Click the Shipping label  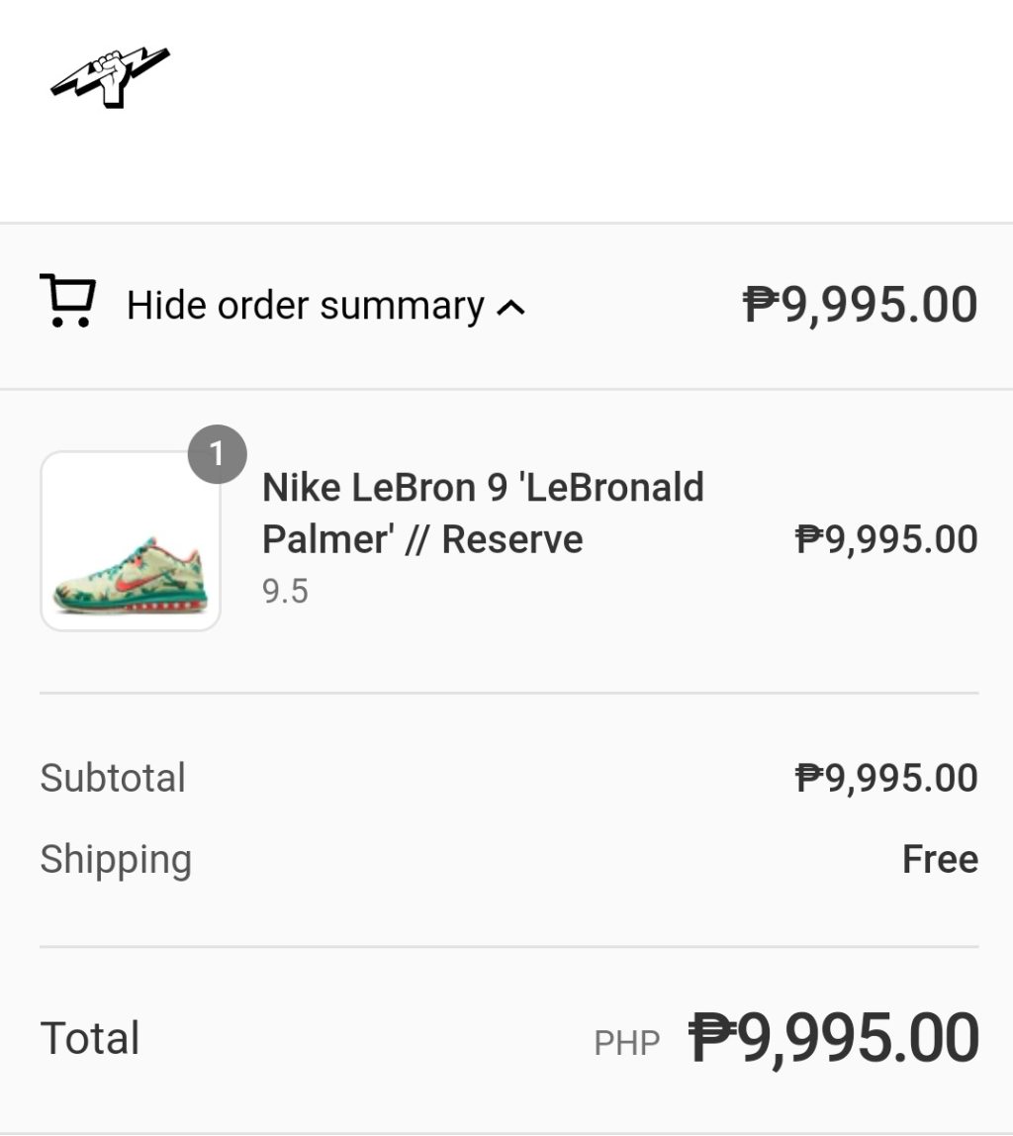[116, 859]
